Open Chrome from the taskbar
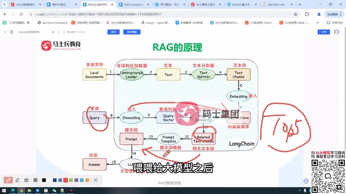 coord(21,190)
